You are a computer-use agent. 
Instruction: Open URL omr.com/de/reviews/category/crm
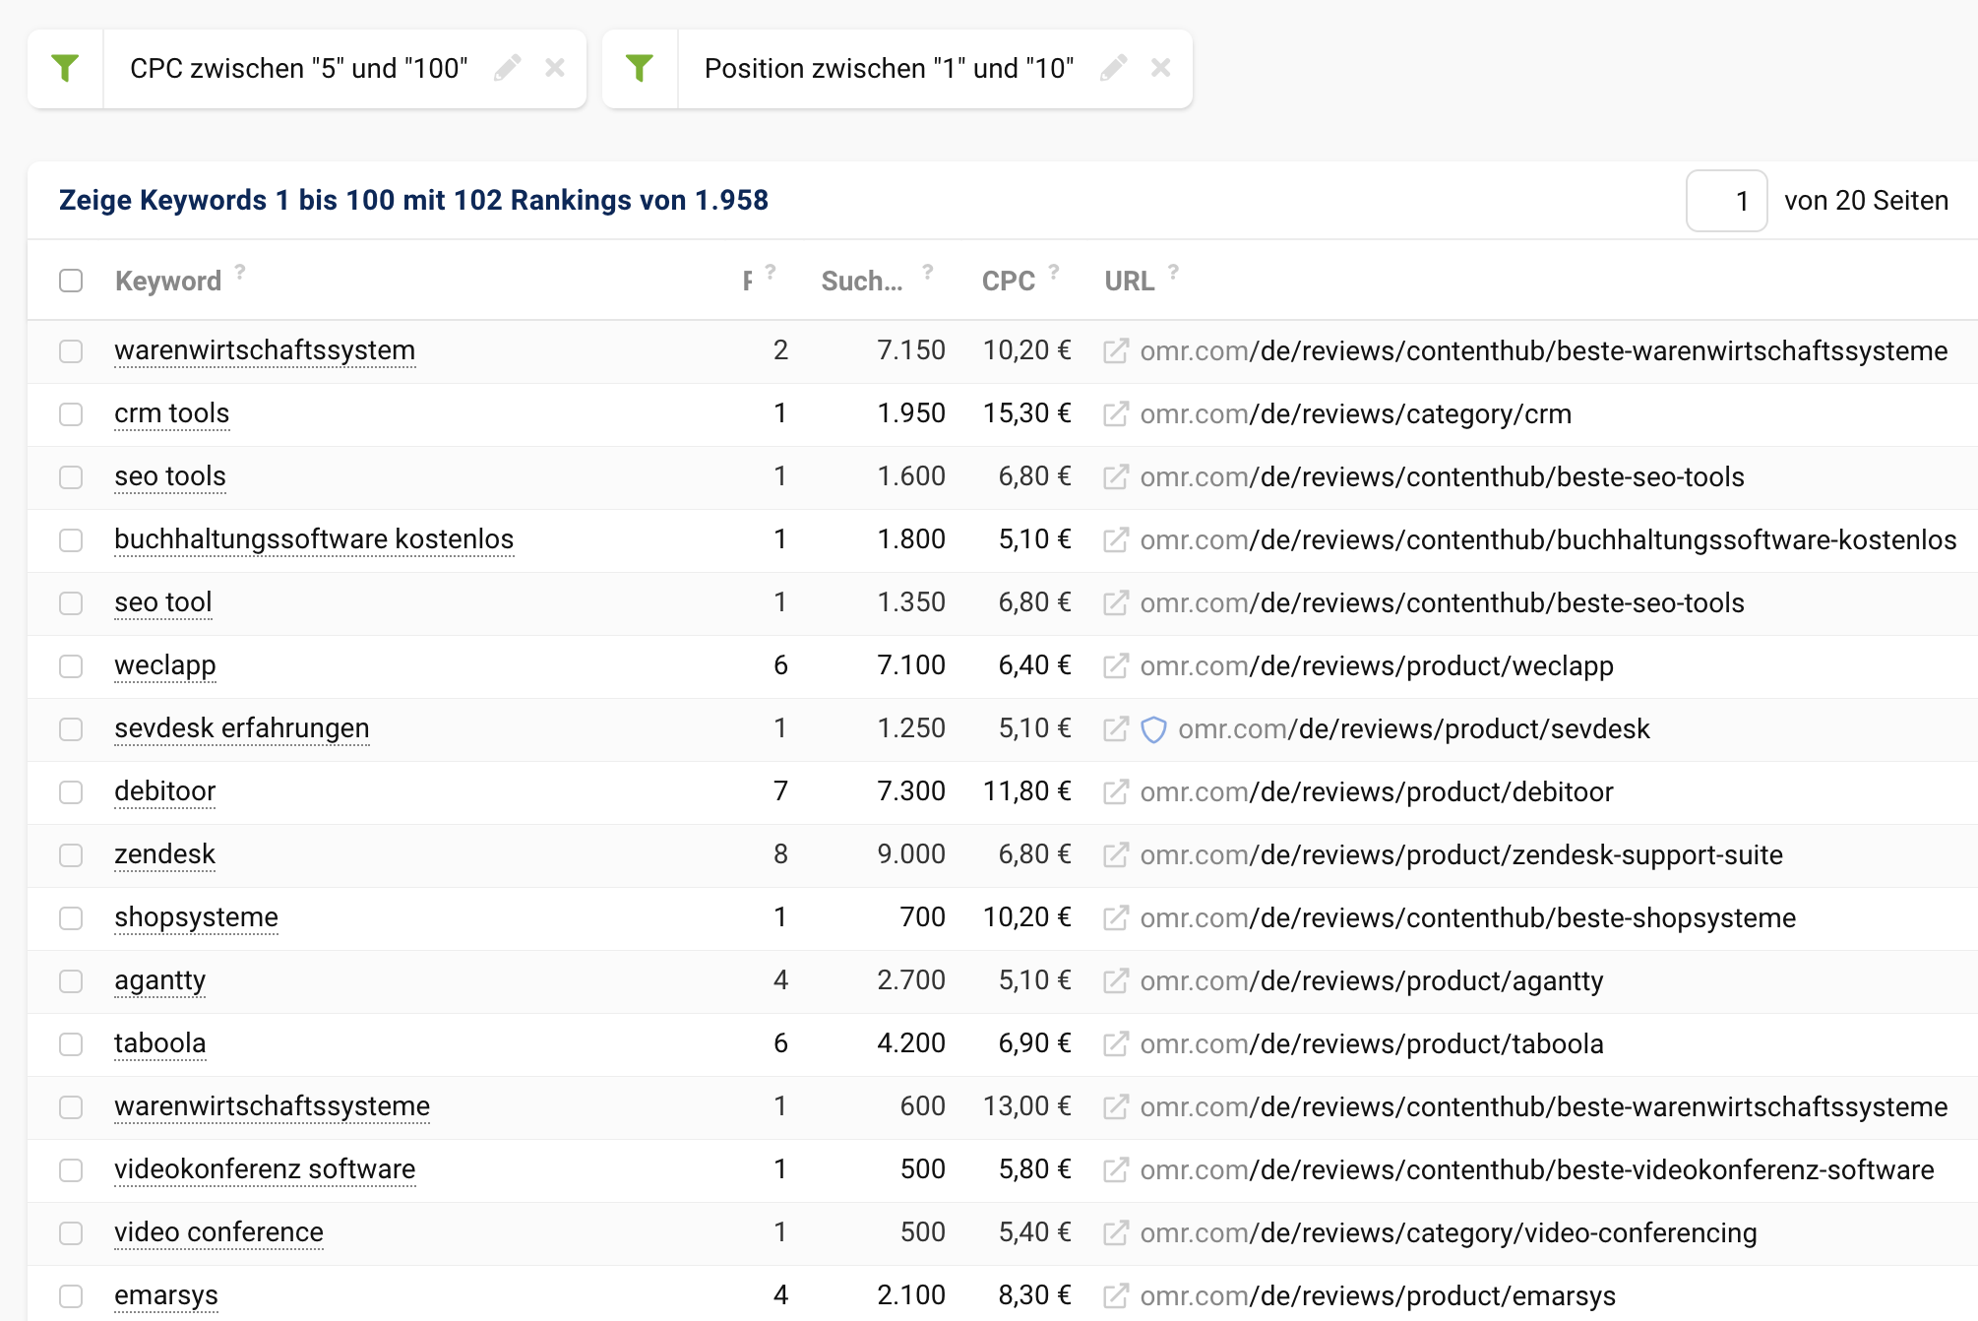pos(1356,414)
